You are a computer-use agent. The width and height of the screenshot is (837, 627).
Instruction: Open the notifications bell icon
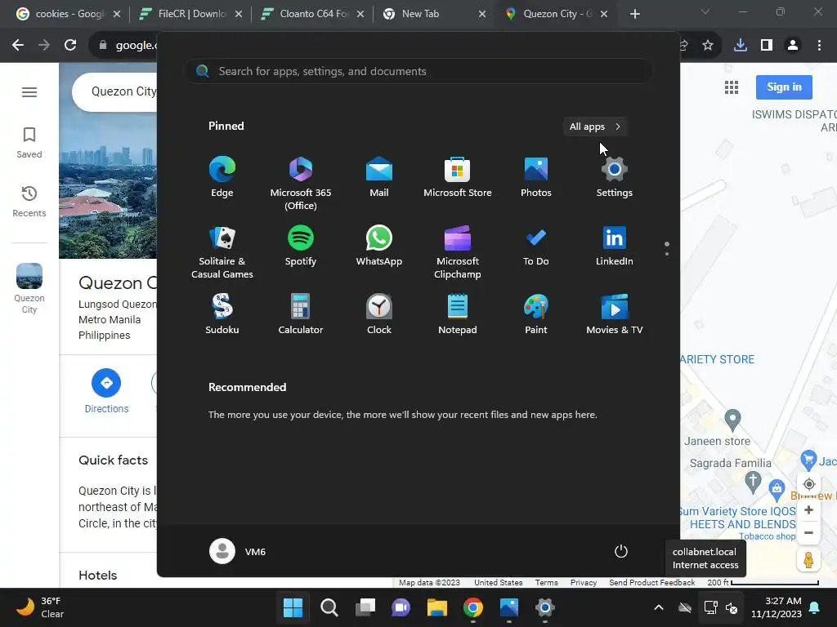tap(815, 607)
